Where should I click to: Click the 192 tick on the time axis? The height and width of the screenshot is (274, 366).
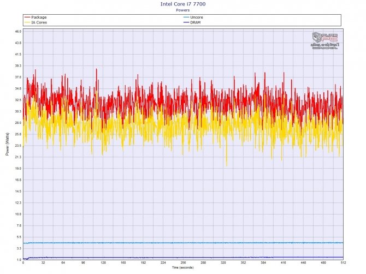143,263
